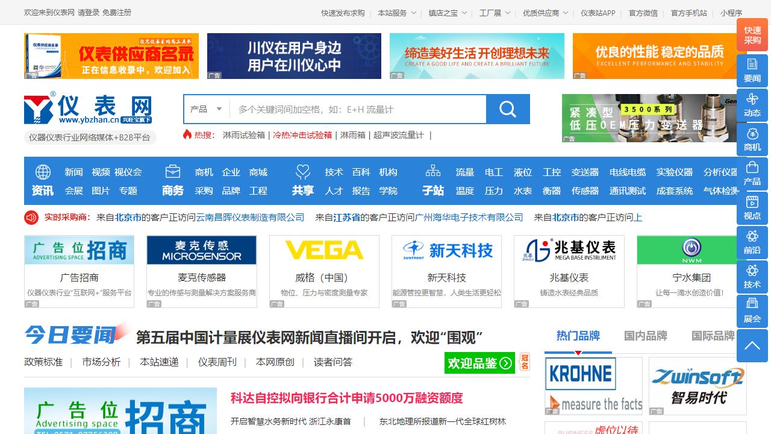
Task: Open 前沿 in the floating sidebar
Action: pos(752,242)
